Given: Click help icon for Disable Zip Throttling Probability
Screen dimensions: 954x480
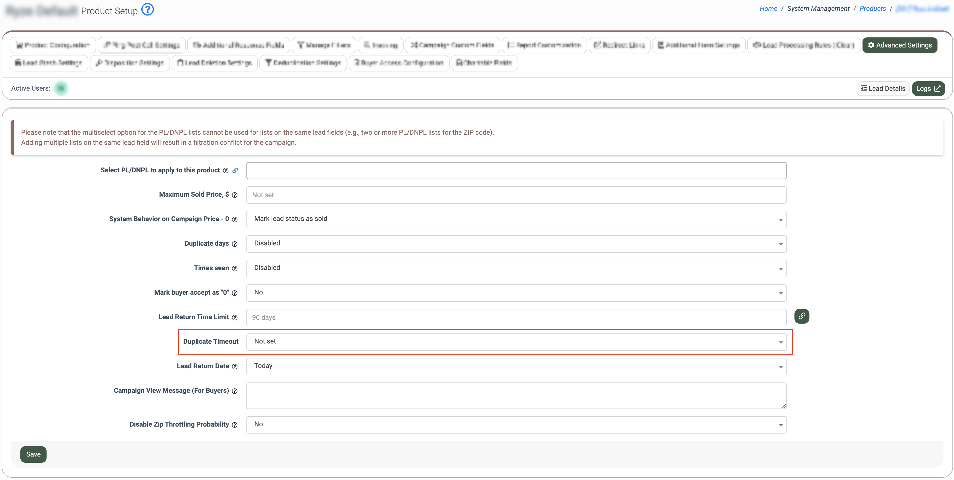Looking at the screenshot, I should [x=234, y=425].
